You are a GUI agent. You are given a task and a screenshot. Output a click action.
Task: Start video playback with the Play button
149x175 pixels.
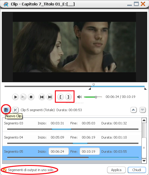point(15,97)
